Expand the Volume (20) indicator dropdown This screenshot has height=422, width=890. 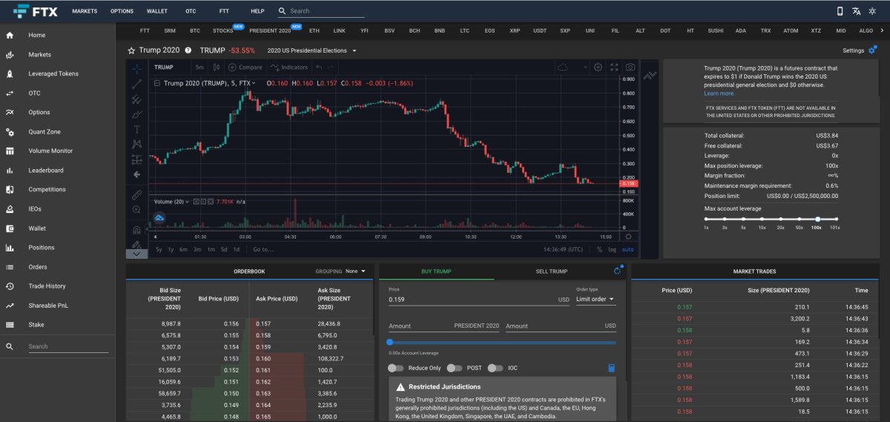[x=187, y=201]
